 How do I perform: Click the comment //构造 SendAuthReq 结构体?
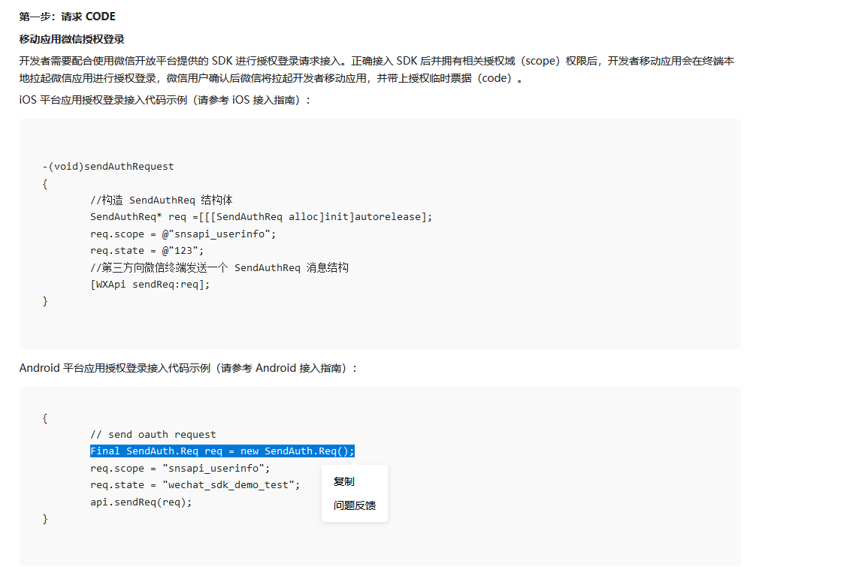[162, 200]
